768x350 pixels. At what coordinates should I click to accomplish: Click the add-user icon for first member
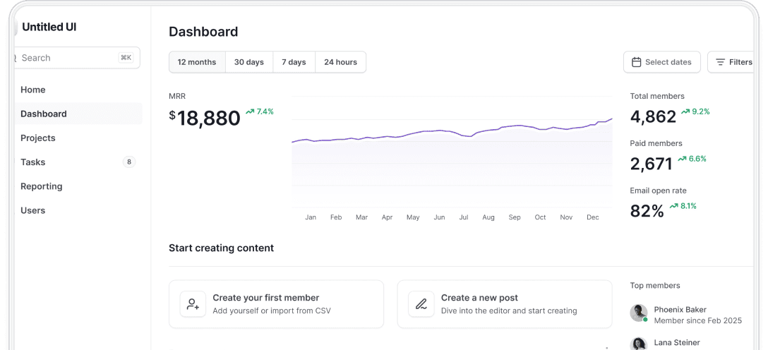point(193,304)
